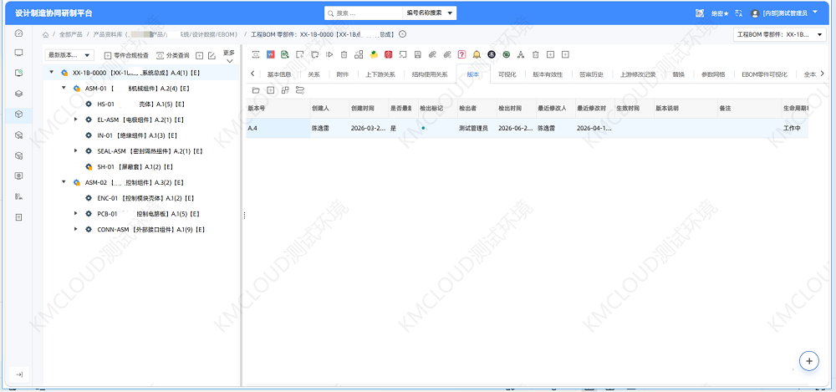Expand the CONN-ASM 外部接口组件 node
This screenshot has width=836, height=392.
coord(76,229)
